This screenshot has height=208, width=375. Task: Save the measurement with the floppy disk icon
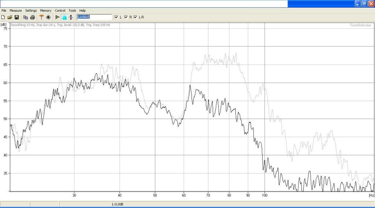tap(16, 17)
